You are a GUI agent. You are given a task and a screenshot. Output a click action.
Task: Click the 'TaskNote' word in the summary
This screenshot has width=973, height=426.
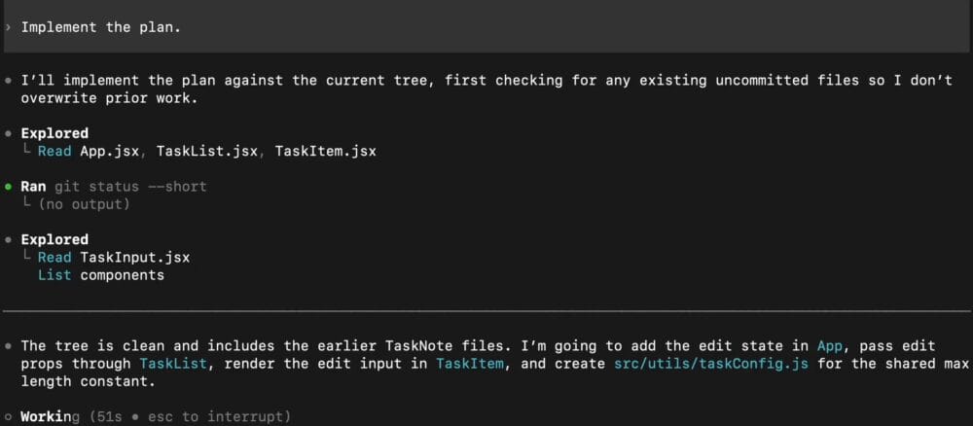click(x=418, y=346)
